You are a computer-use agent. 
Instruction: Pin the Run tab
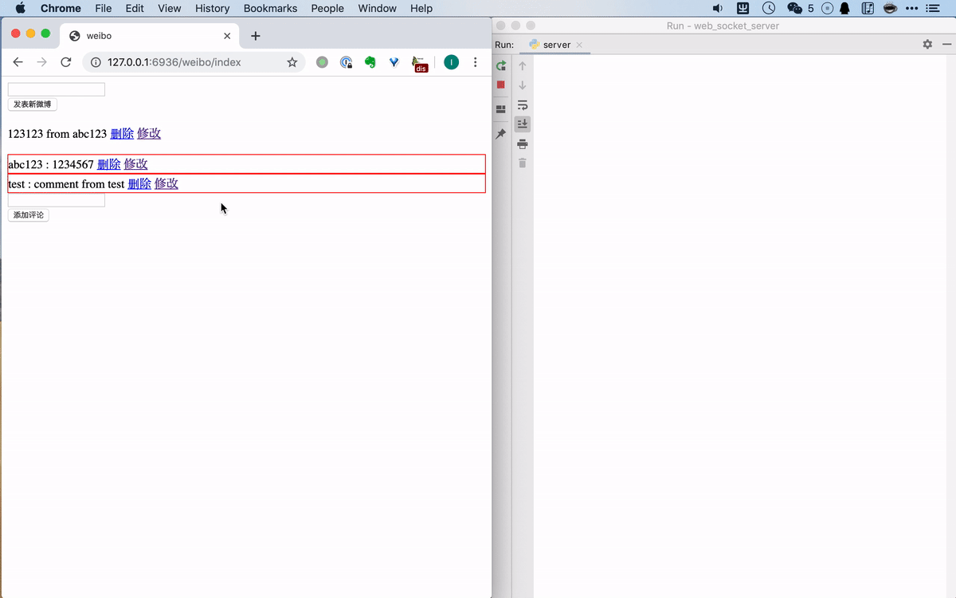(x=501, y=134)
